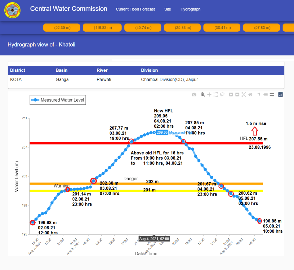The image size is (294, 270).
Task: Select the Pan tool in chart toolbar
Action: 209,95
